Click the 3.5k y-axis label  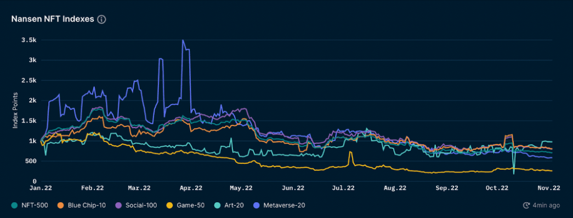(29, 40)
